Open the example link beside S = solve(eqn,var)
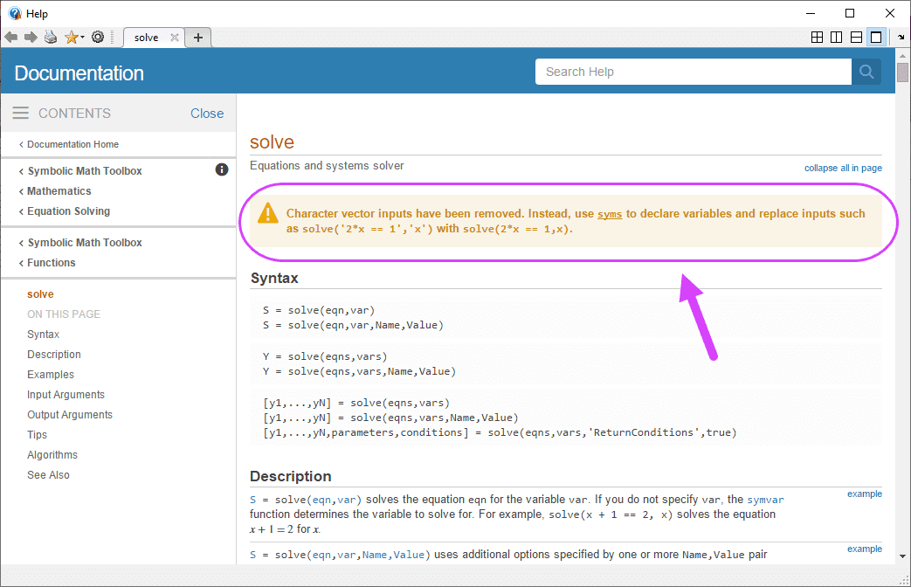 pyautogui.click(x=865, y=494)
